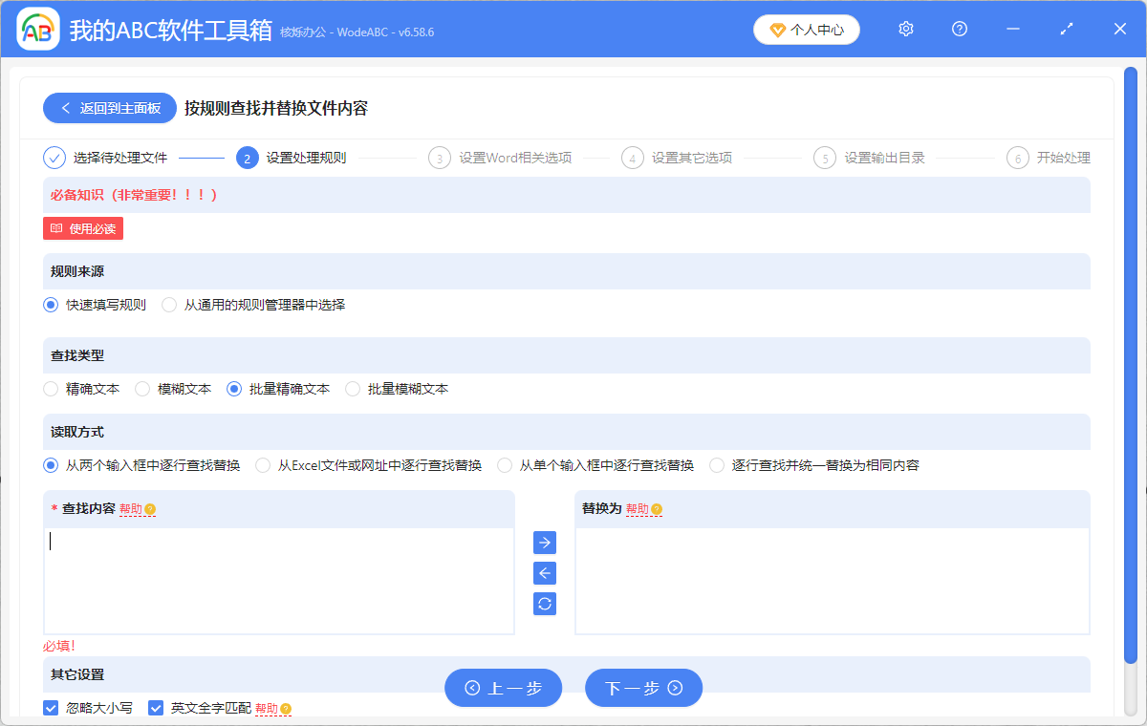
Task: Select 从通用的规则管理器中选择 as rule source
Action: pos(167,304)
